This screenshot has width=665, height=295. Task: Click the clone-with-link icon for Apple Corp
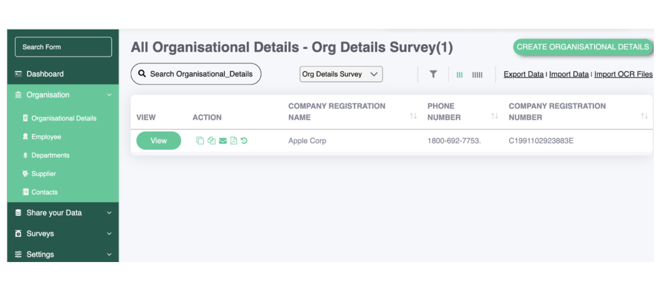tap(211, 141)
